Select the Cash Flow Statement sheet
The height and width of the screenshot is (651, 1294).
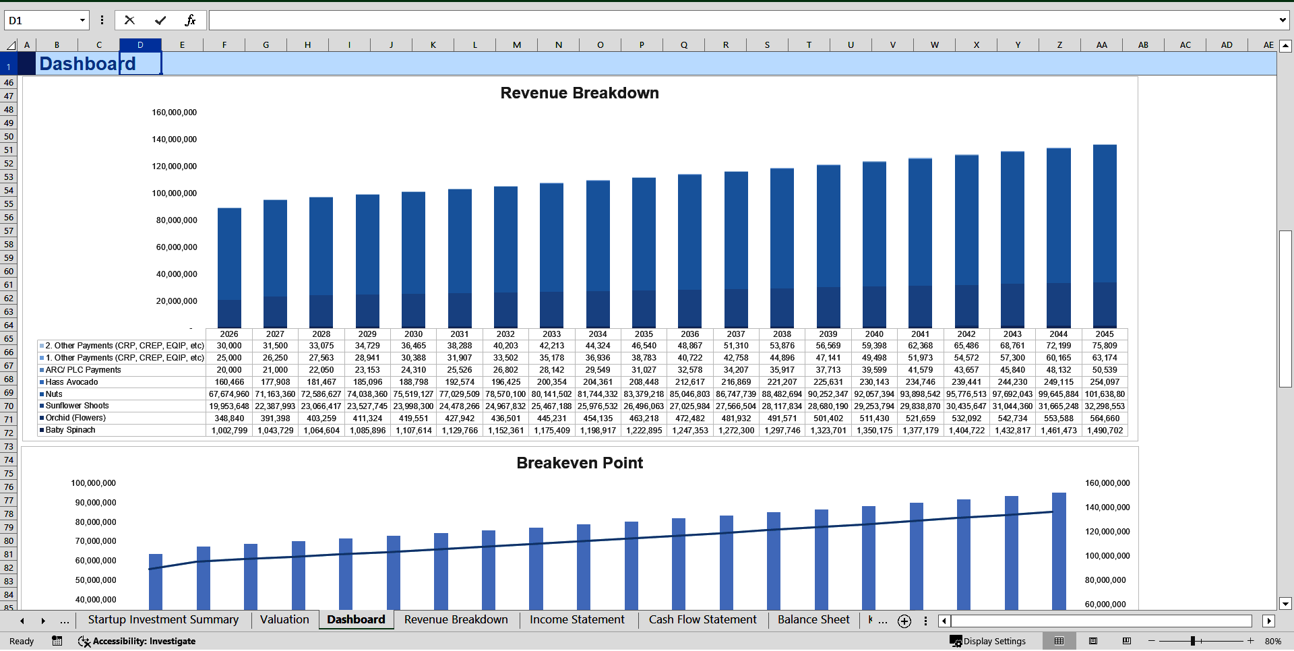(702, 620)
